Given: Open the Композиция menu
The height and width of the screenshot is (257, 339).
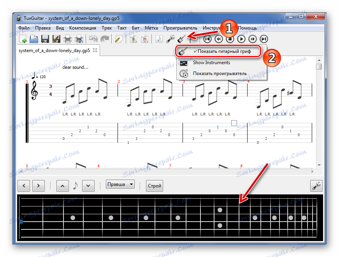Looking at the screenshot, I should point(83,28).
